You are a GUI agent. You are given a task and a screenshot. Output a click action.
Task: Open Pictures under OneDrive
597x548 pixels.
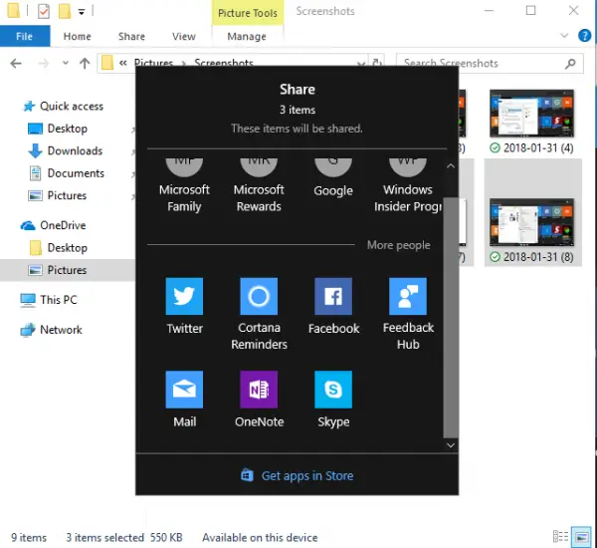coord(58,270)
